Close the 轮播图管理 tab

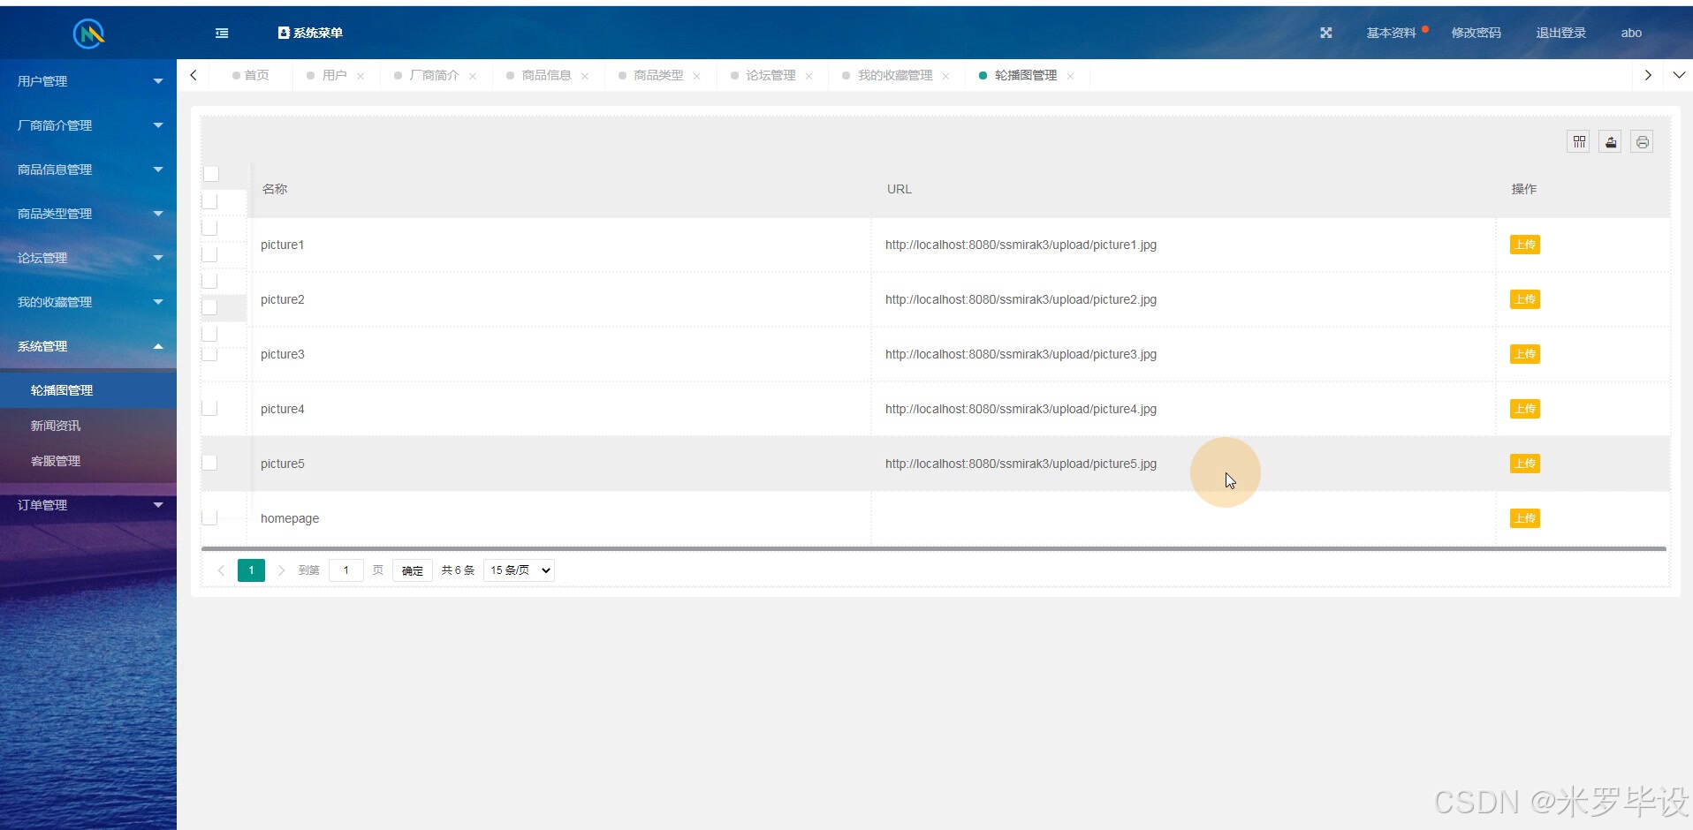pyautogui.click(x=1071, y=76)
